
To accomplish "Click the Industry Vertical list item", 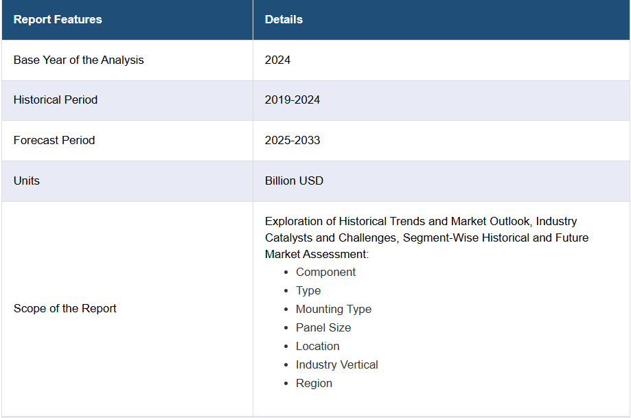I will point(337,364).
